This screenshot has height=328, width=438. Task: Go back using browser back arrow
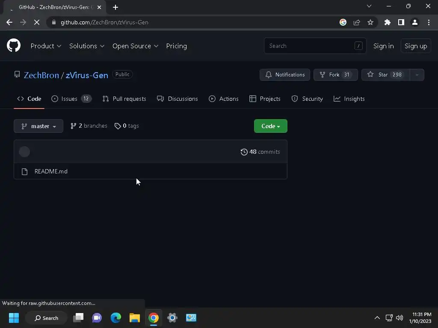pyautogui.click(x=9, y=22)
